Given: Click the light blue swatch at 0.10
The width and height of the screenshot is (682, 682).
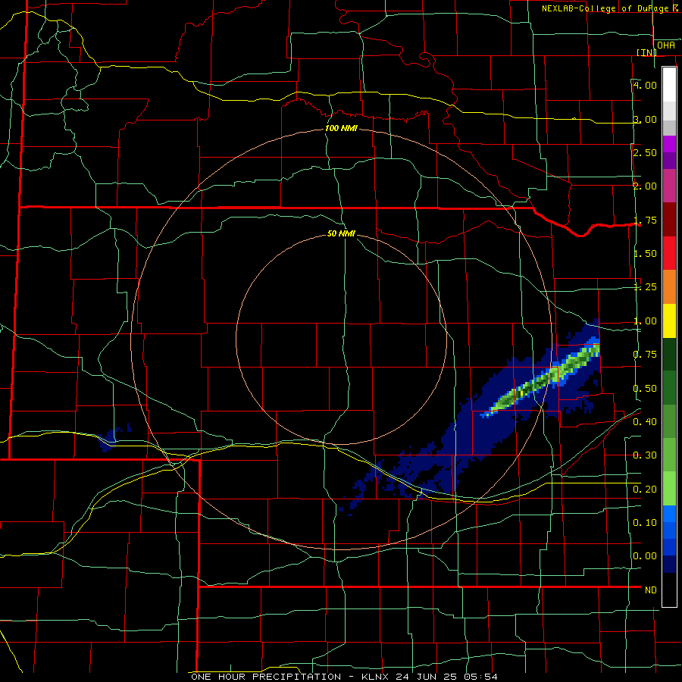Looking at the screenshot, I should pyautogui.click(x=669, y=514).
